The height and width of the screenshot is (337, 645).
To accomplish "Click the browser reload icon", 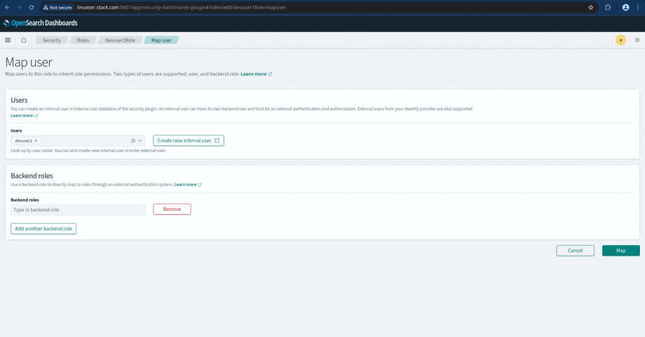I will click(31, 8).
